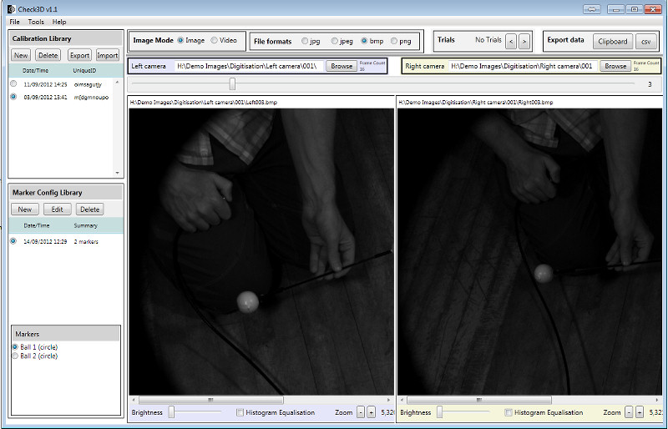Screen dimensions: 668x429
Task: Choose png file format option
Action: coord(395,41)
